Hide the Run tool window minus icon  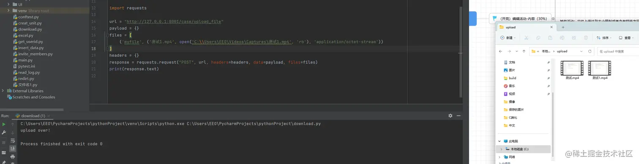tap(459, 116)
